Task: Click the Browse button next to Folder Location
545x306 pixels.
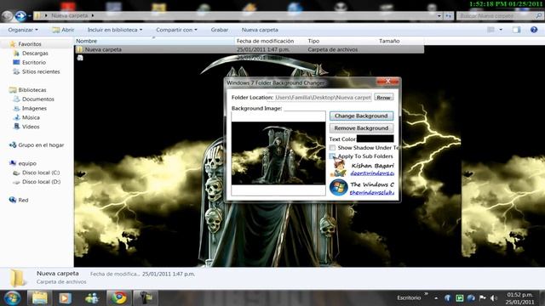Action: tap(384, 98)
